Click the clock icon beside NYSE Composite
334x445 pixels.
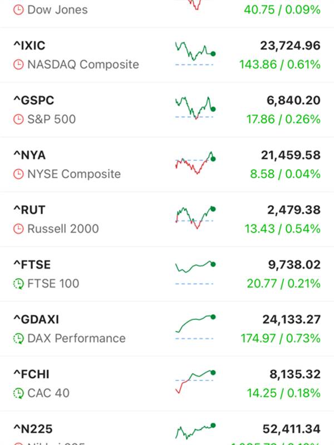[x=18, y=174]
